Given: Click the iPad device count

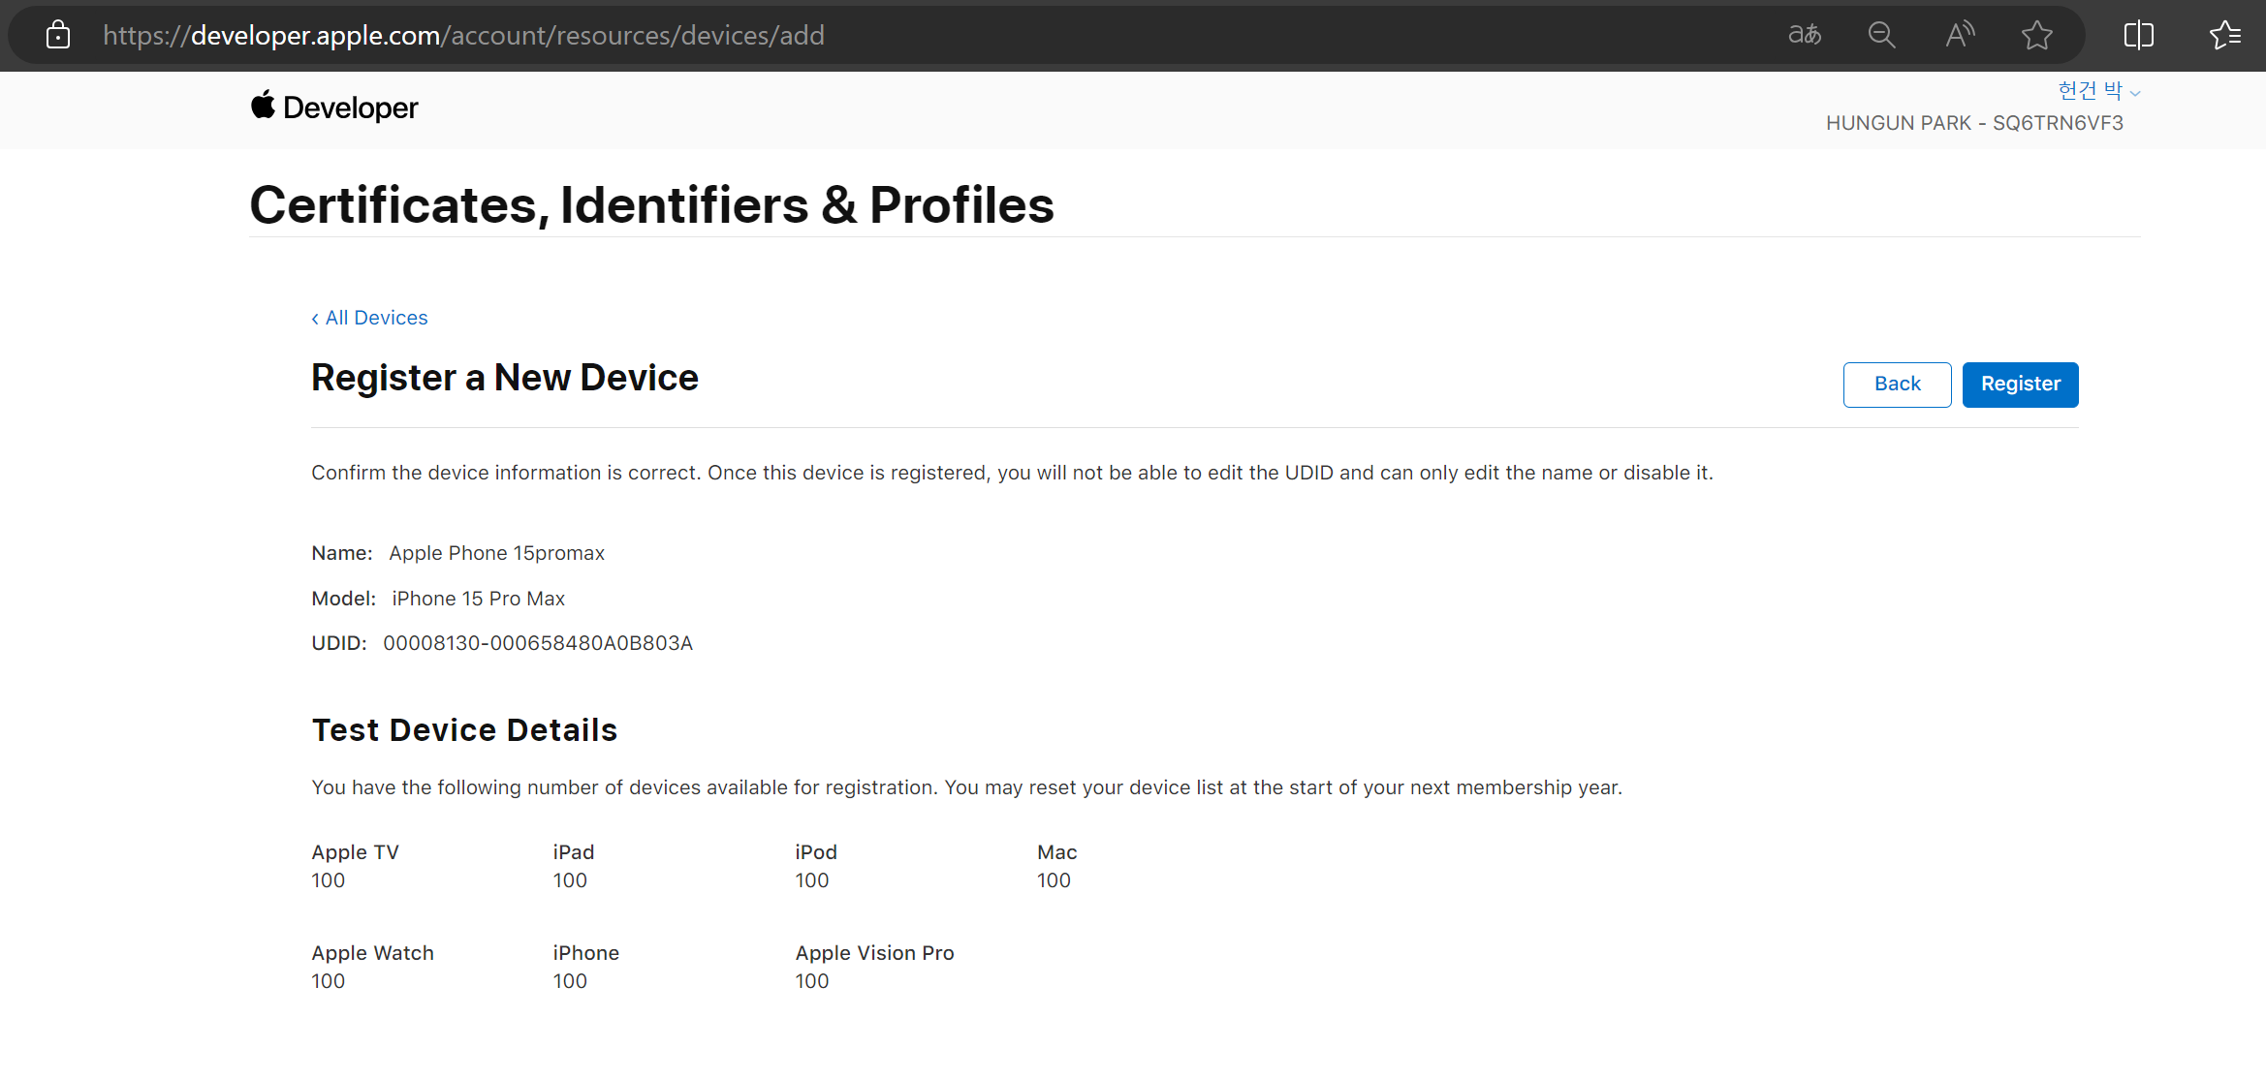Looking at the screenshot, I should (x=570, y=880).
